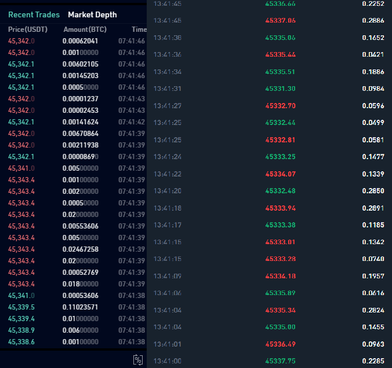Click the green price 45337.75
This screenshot has width=392, height=368.
point(280,361)
